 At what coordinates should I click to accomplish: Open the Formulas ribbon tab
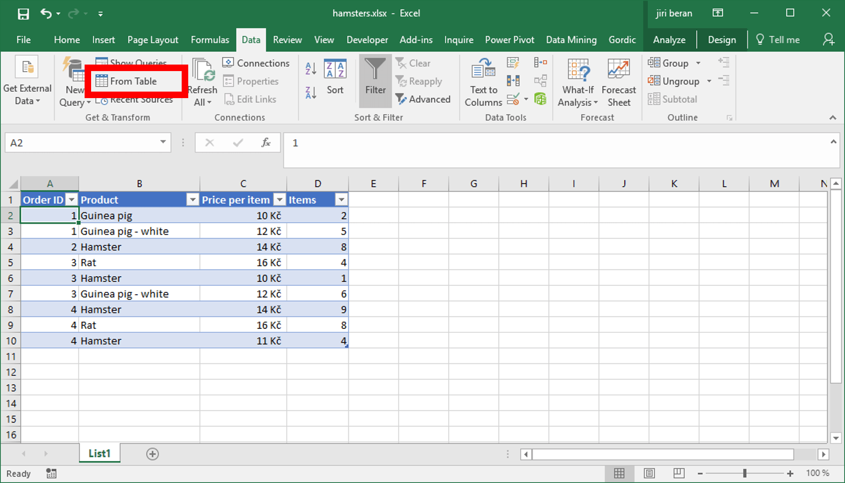(210, 40)
